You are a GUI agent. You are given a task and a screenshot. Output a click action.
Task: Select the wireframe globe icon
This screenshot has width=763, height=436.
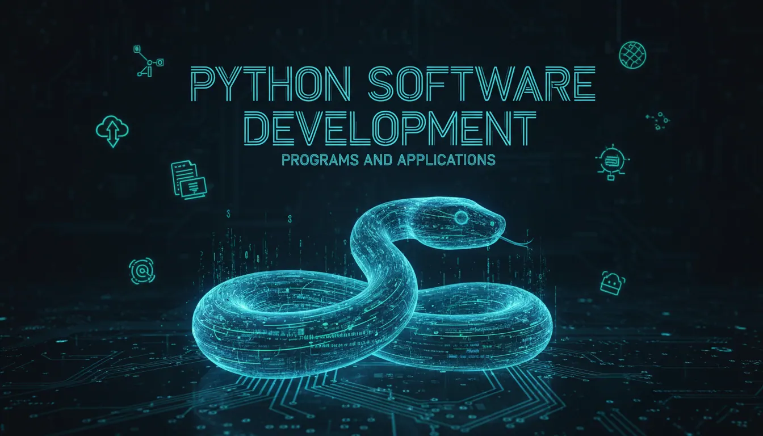pyautogui.click(x=632, y=55)
